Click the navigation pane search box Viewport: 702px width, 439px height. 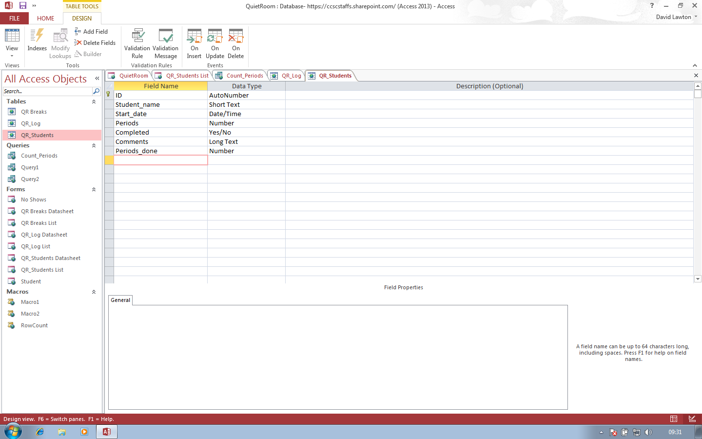click(47, 91)
